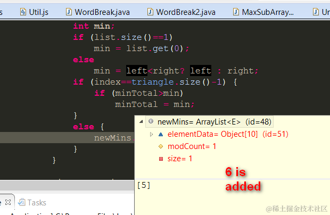Click the highlighted newMins code line
The height and width of the screenshot is (215, 330).
(67, 138)
